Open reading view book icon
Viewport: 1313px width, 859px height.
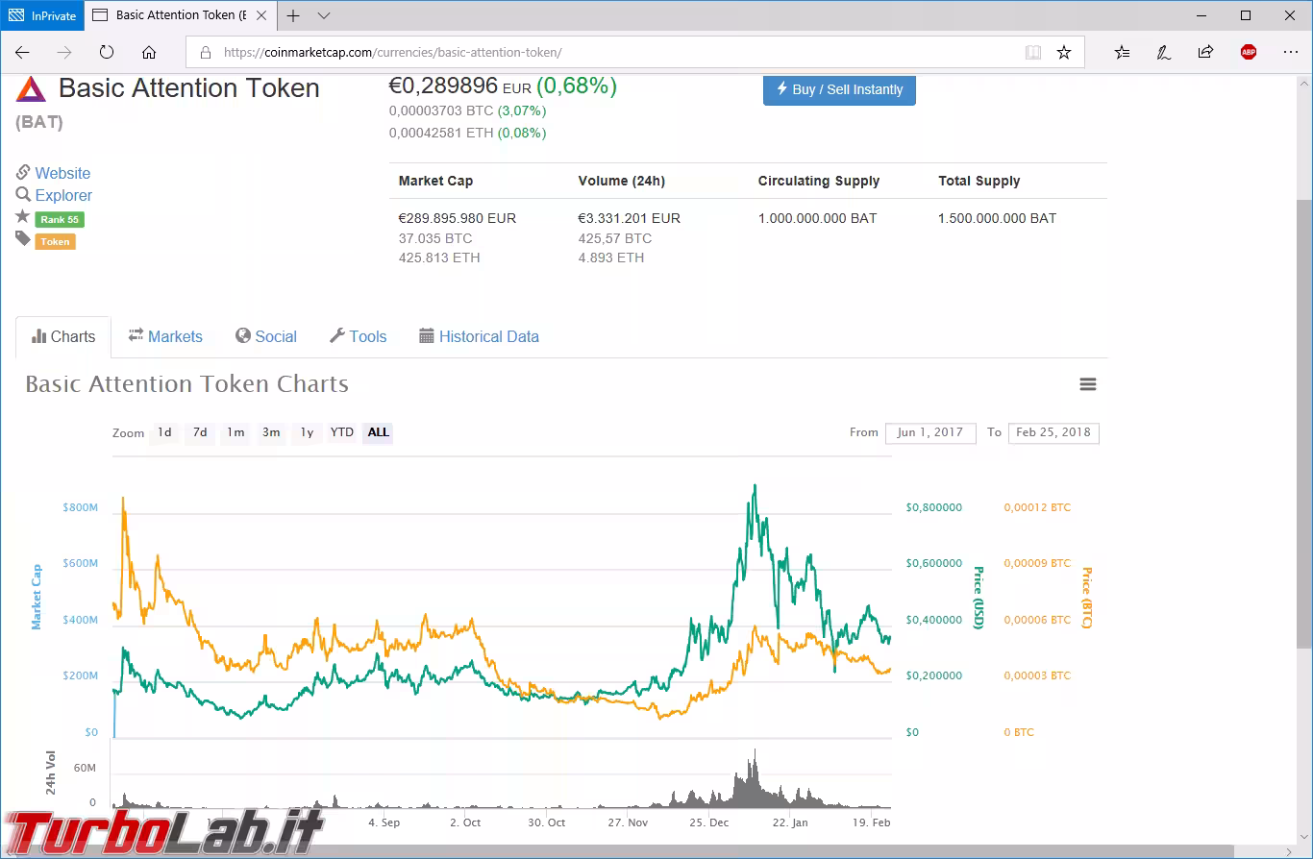[1033, 53]
